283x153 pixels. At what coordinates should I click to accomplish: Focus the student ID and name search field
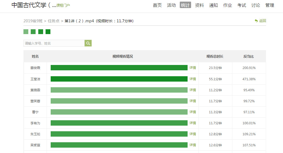54,43
